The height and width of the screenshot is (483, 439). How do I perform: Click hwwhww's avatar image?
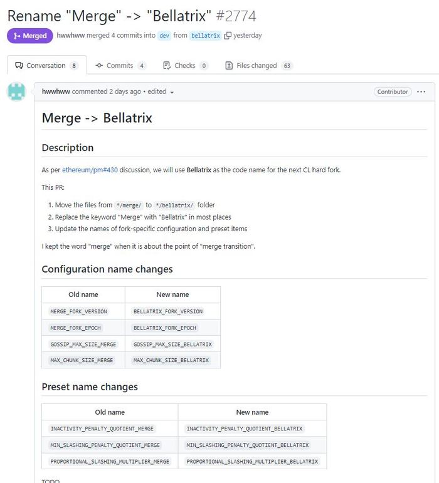pyautogui.click(x=16, y=91)
